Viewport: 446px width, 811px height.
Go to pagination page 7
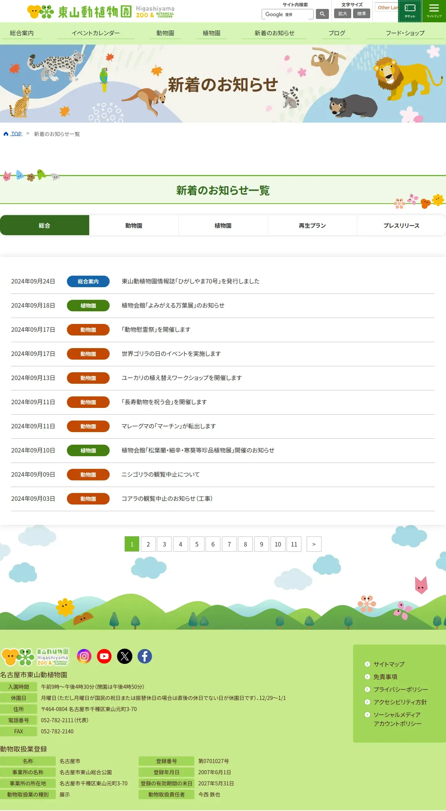(x=229, y=544)
